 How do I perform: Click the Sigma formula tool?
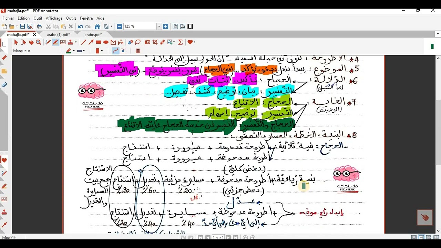point(180,42)
